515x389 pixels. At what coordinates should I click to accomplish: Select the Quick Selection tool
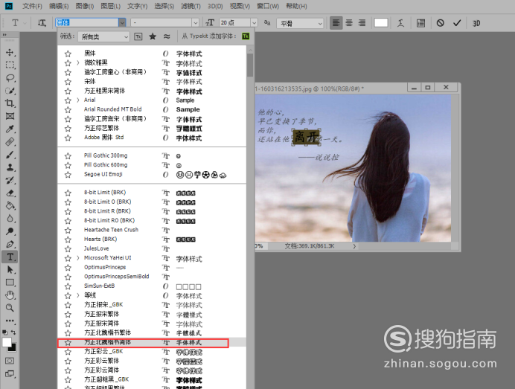(10, 91)
